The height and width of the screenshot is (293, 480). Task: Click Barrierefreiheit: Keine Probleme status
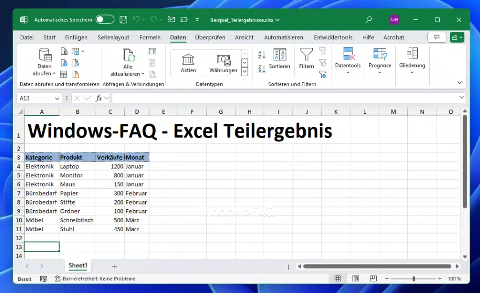[x=95, y=278]
